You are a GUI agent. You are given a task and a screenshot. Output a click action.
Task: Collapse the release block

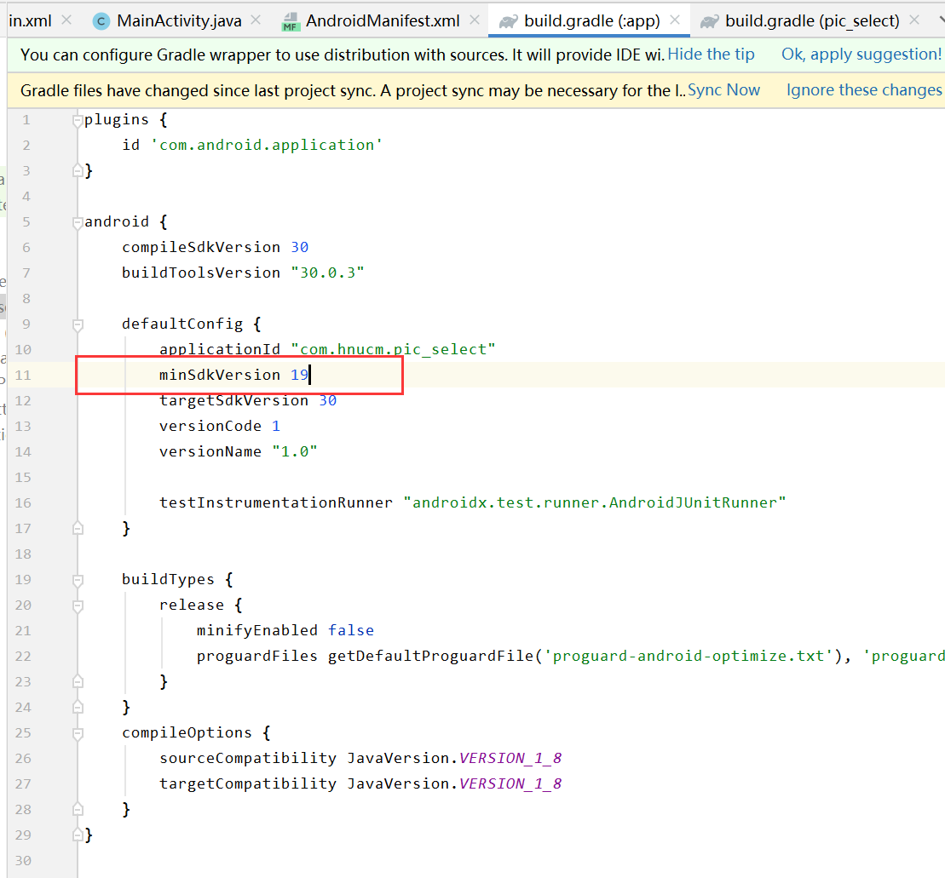(x=77, y=605)
